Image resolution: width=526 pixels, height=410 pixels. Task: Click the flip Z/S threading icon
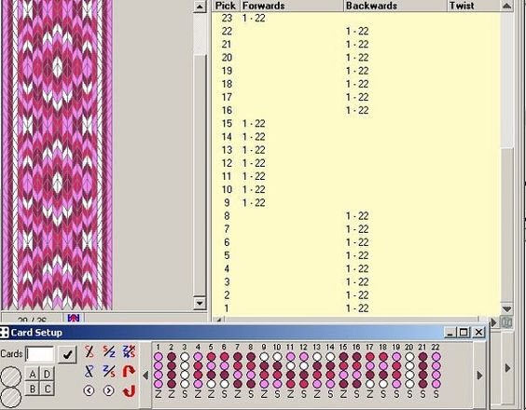[129, 351]
